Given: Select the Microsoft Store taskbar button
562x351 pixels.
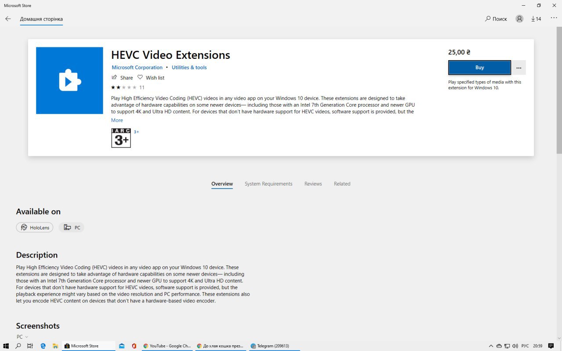Looking at the screenshot, I should (89, 346).
